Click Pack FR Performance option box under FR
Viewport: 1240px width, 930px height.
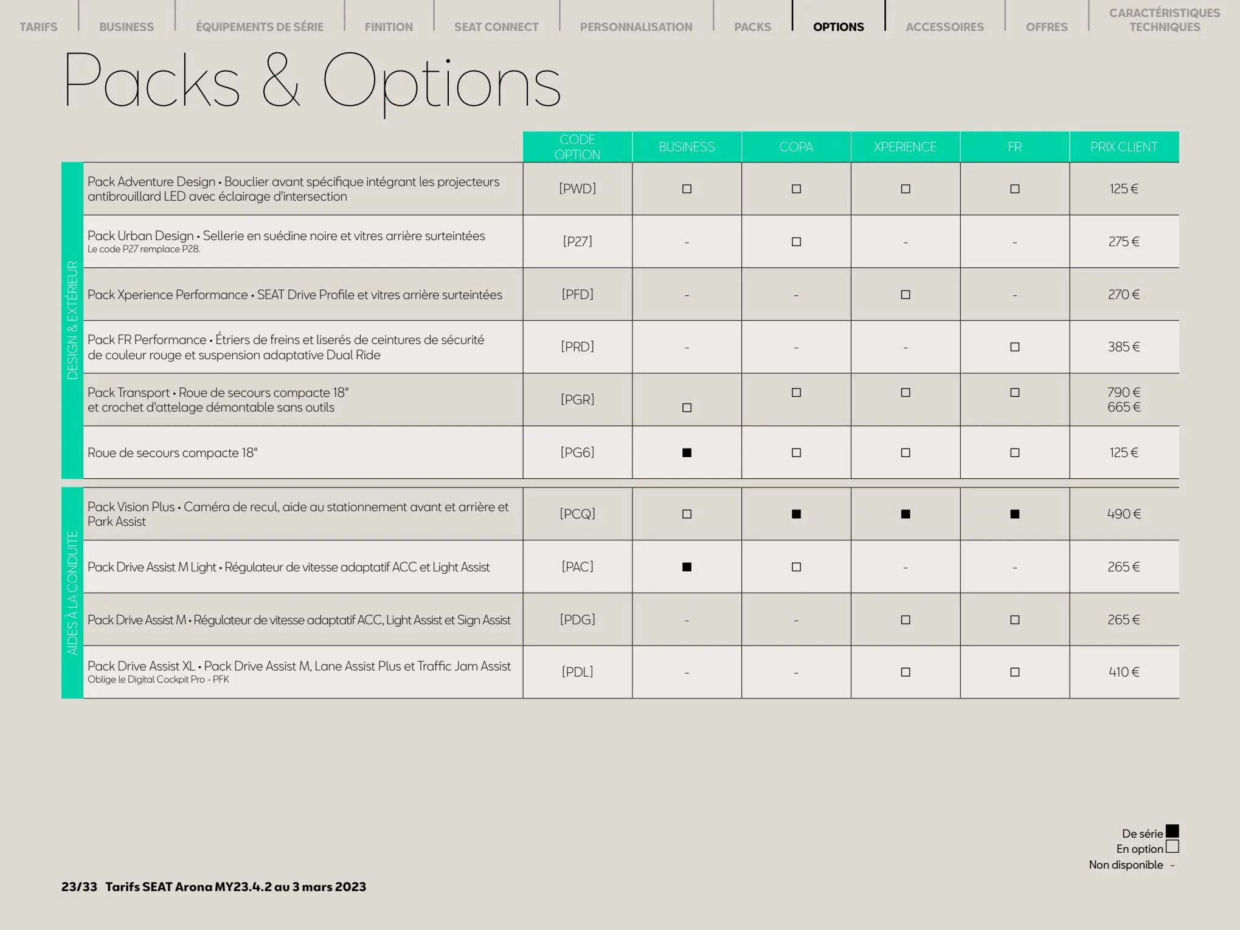pos(1014,347)
